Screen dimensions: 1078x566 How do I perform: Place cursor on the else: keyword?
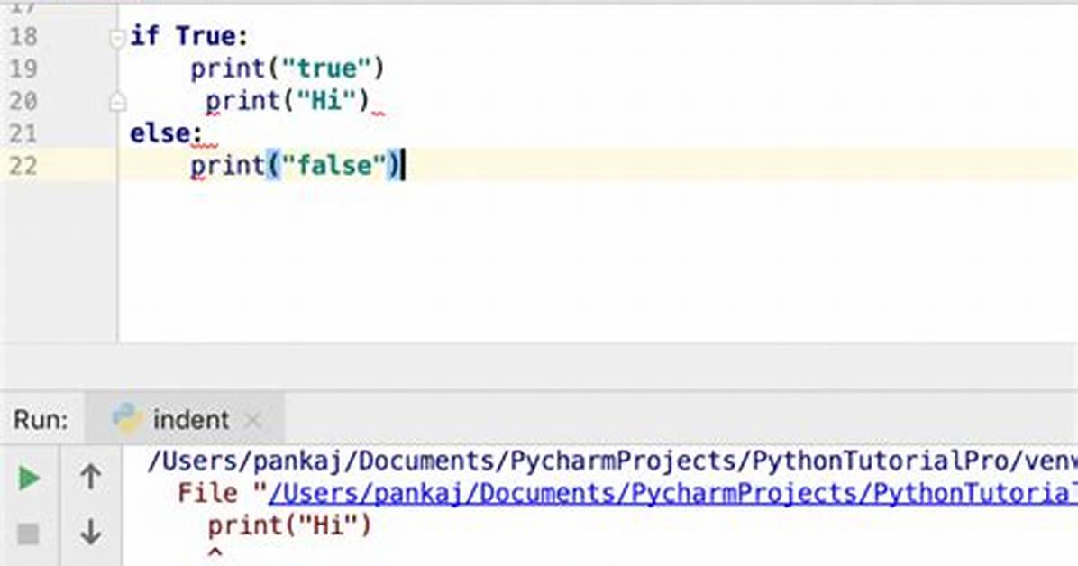click(166, 133)
